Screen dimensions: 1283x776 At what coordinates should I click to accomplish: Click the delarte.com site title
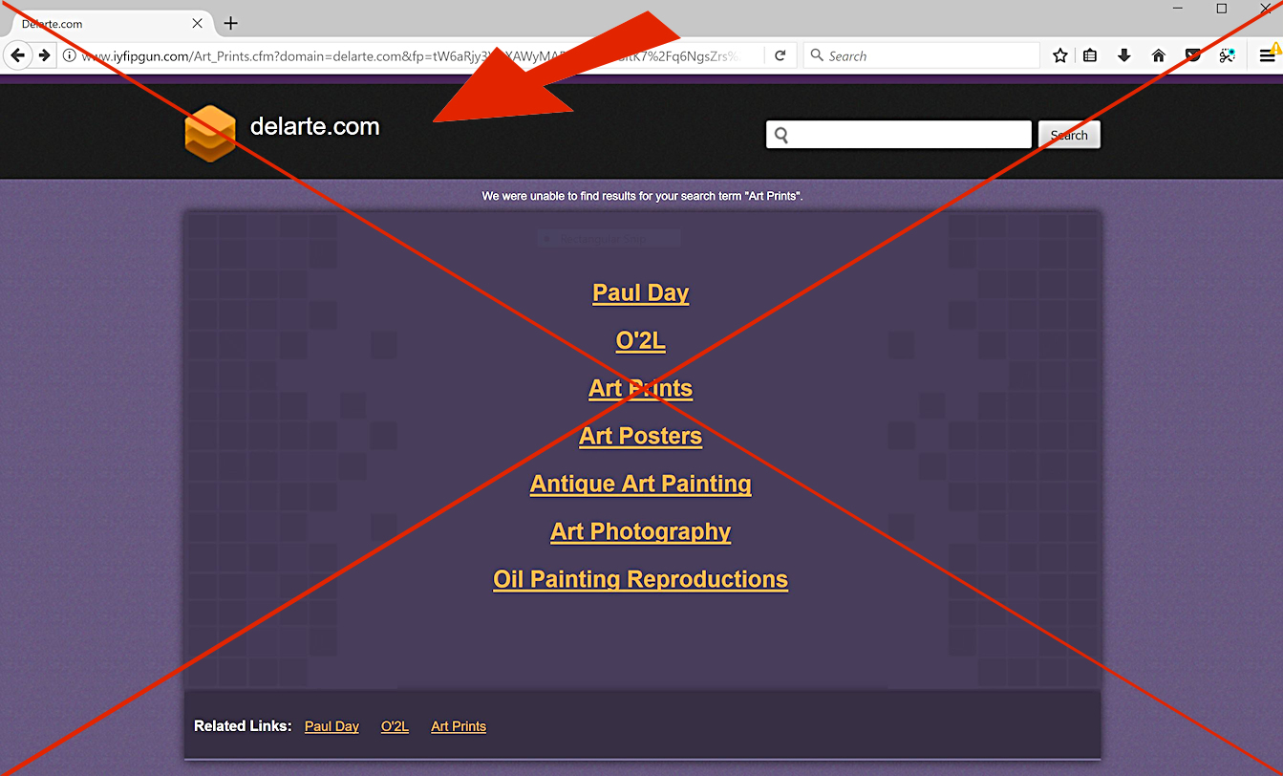click(314, 126)
